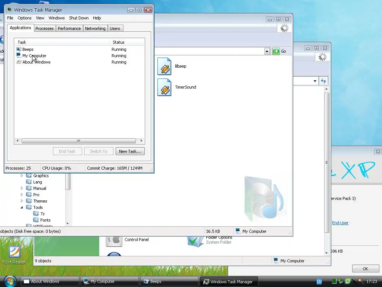Click the 17:23 clock in the tray
This screenshot has width=382, height=287.
click(x=372, y=281)
